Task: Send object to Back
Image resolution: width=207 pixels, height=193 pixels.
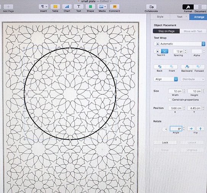Action: [160, 67]
